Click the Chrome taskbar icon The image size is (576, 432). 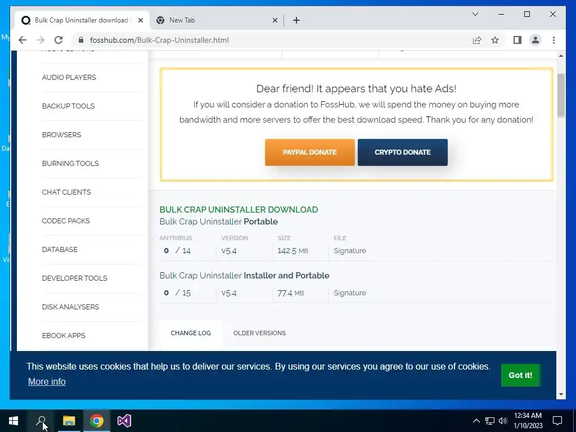[x=97, y=421]
